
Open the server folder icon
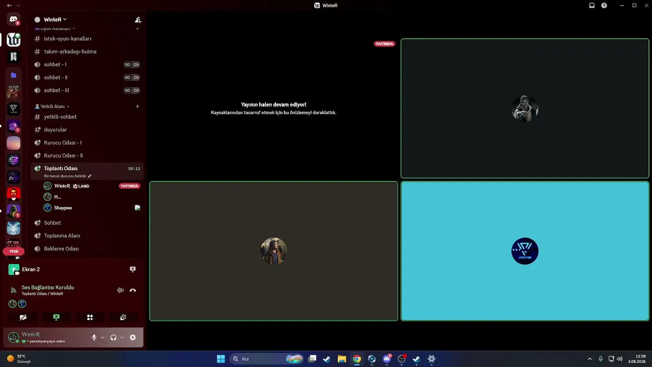pos(14,75)
